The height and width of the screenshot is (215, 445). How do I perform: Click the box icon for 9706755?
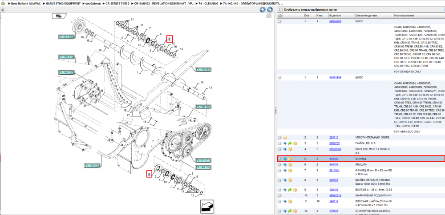295,143
